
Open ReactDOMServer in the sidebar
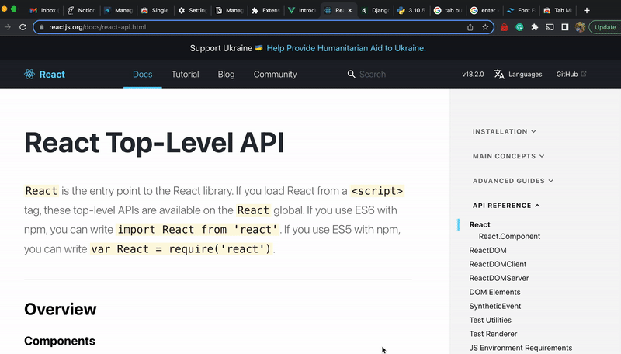[499, 278]
